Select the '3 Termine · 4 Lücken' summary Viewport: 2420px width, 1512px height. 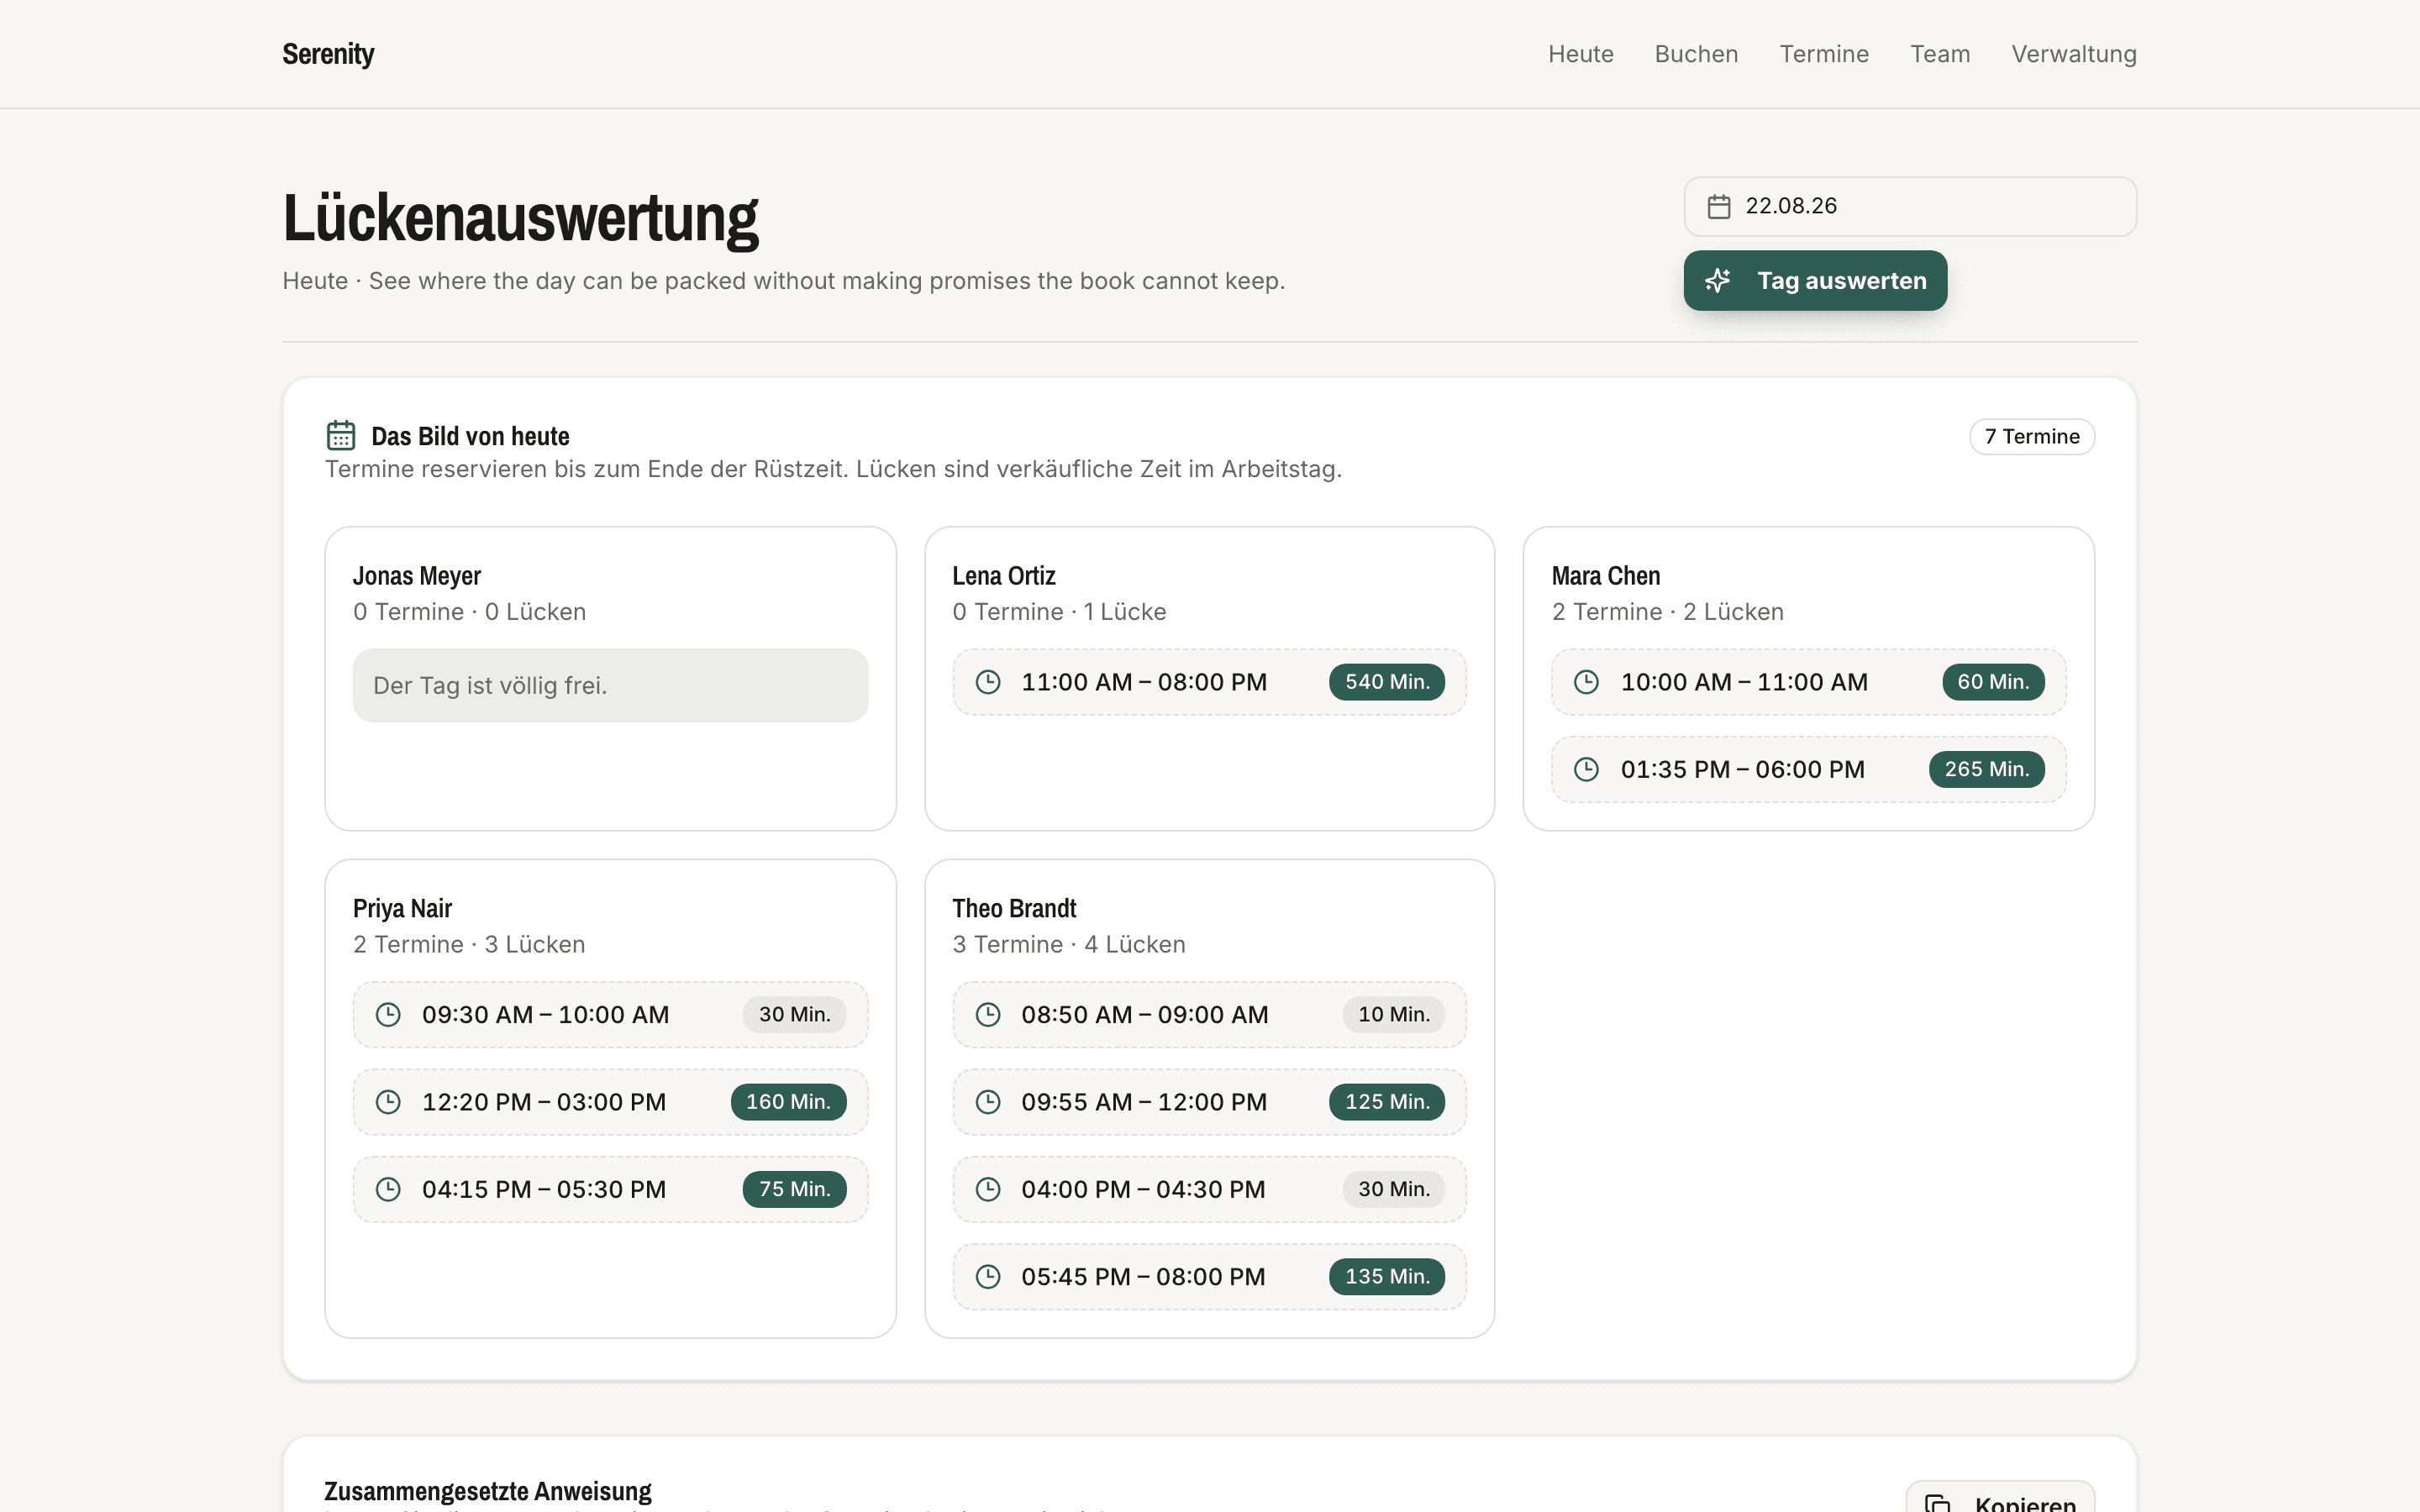(x=1069, y=945)
